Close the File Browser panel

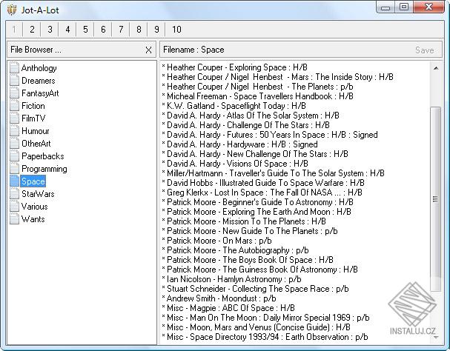tap(148, 50)
